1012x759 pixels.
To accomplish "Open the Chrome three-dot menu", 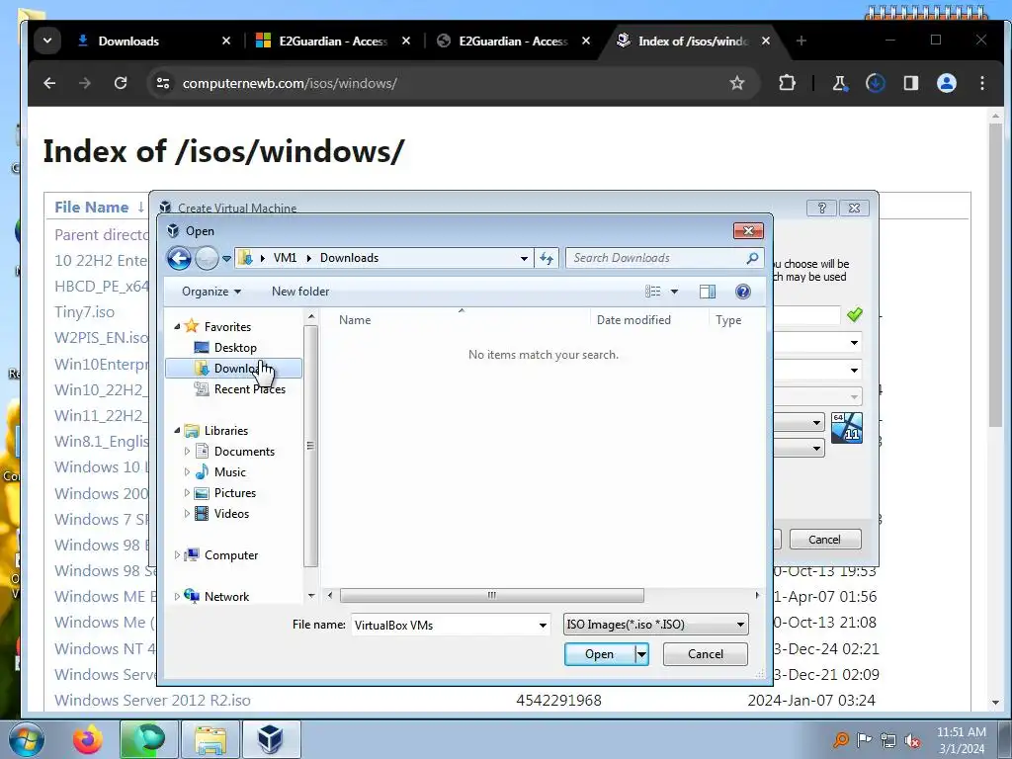I will pos(982,83).
